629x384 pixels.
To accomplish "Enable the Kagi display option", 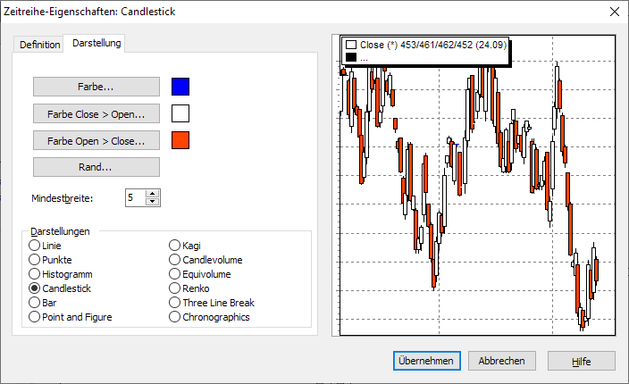I will click(x=175, y=246).
